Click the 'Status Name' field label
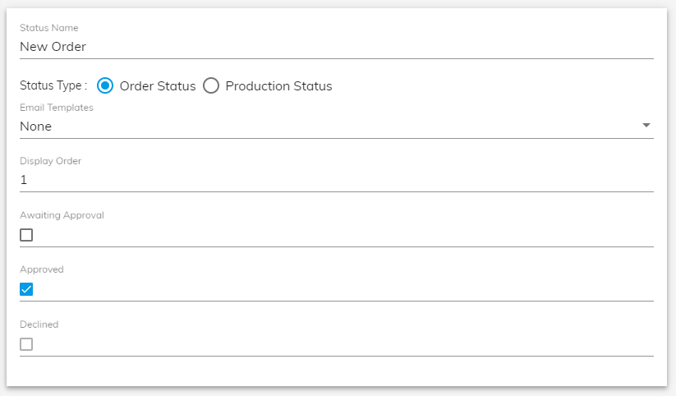Screen dimensions: 676x396 49,28
